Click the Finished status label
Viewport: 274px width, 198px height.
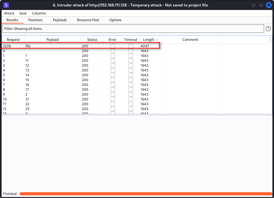(x=10, y=194)
